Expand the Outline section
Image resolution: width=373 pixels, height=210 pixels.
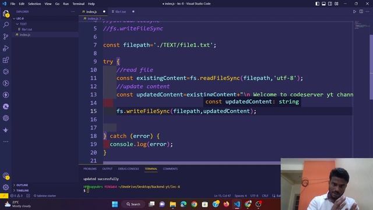point(45,185)
